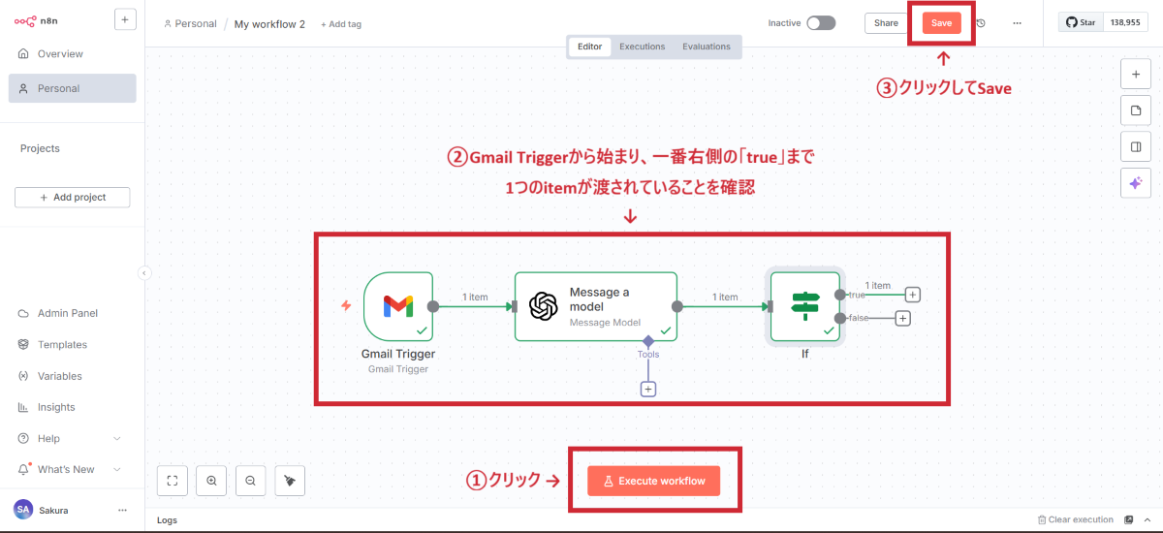Image resolution: width=1163 pixels, height=533 pixels.
Task: Click the tidy up workflow icon
Action: pos(290,480)
